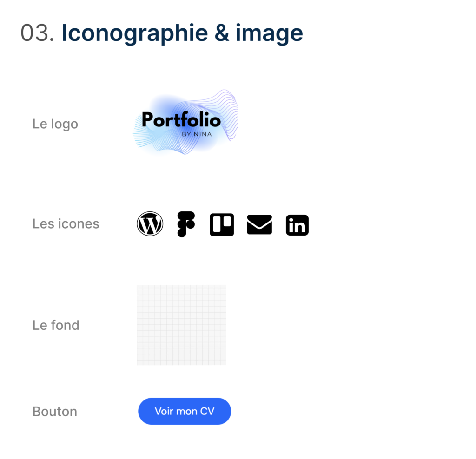Open the Figma icon
476x459 pixels.
coord(186,224)
